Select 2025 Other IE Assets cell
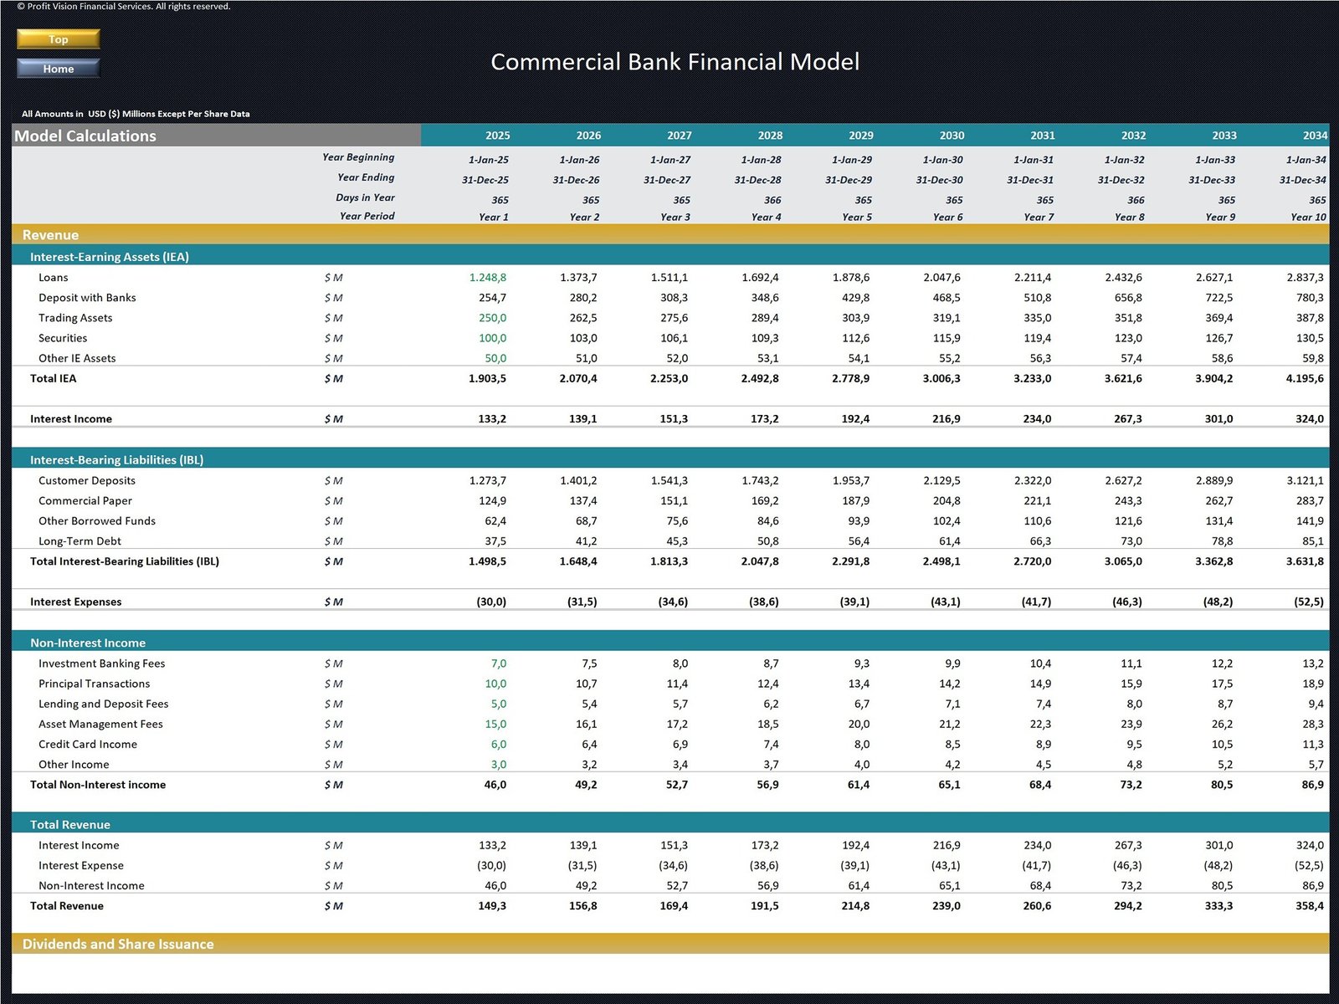This screenshot has width=1339, height=1004. pos(495,358)
